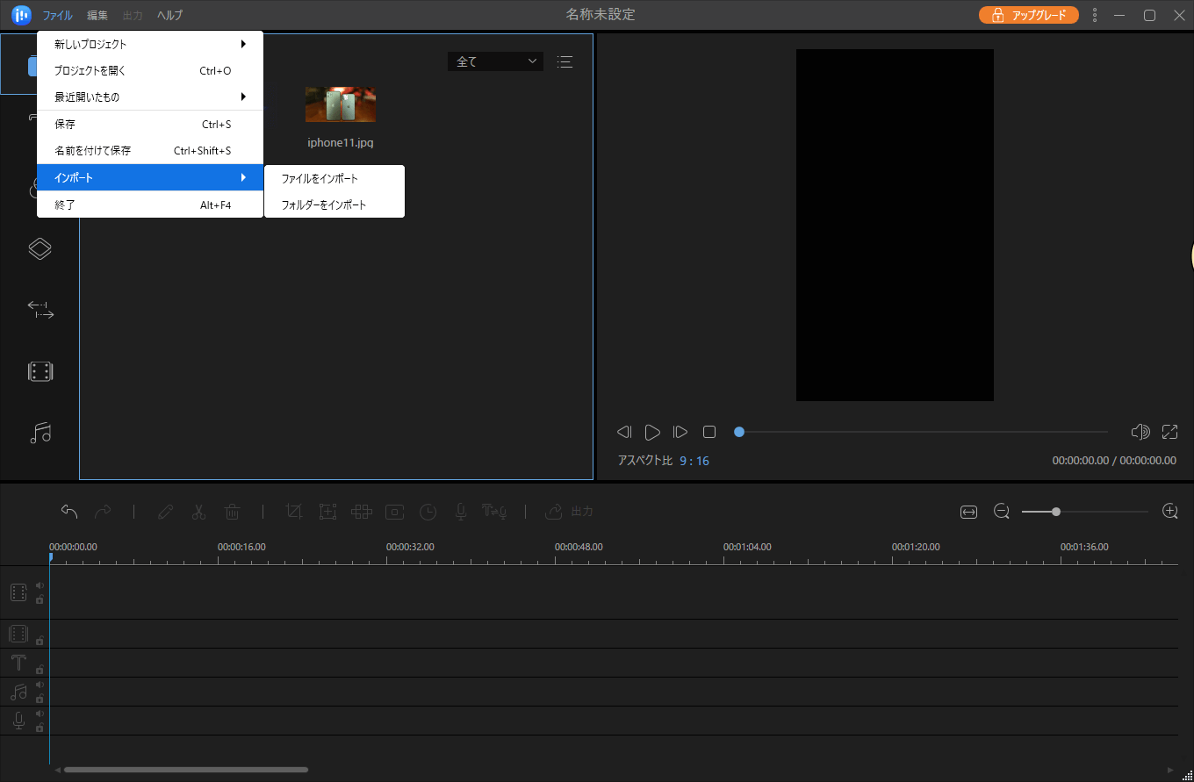The width and height of the screenshot is (1194, 782).
Task: Click the timeline zoom in magnifier
Action: point(1169,511)
